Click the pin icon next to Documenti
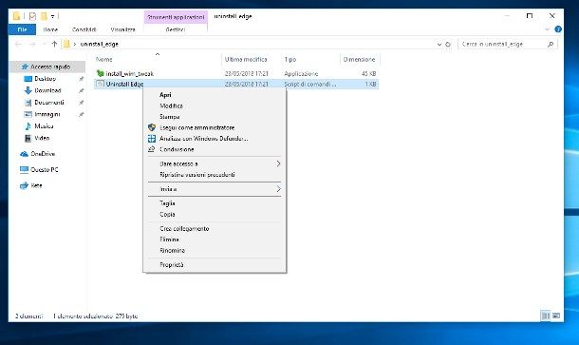Screen dimensions: 579x345 tap(82, 103)
